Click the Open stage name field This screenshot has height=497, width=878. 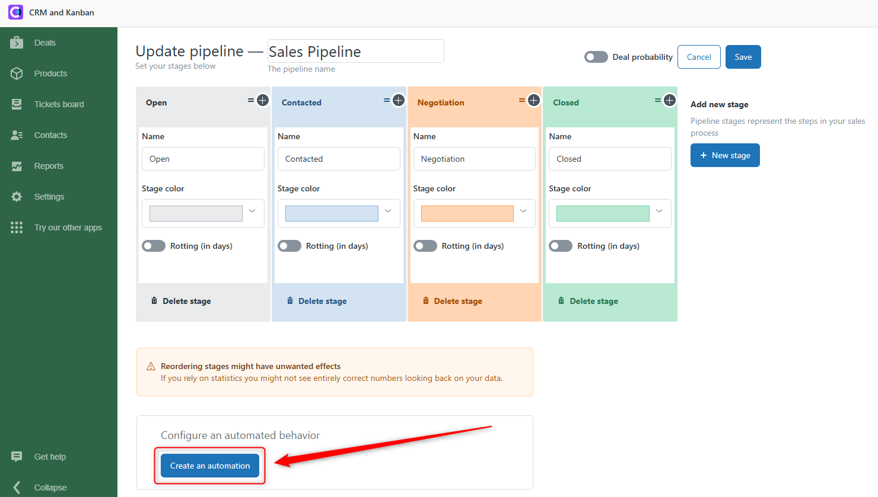point(203,159)
